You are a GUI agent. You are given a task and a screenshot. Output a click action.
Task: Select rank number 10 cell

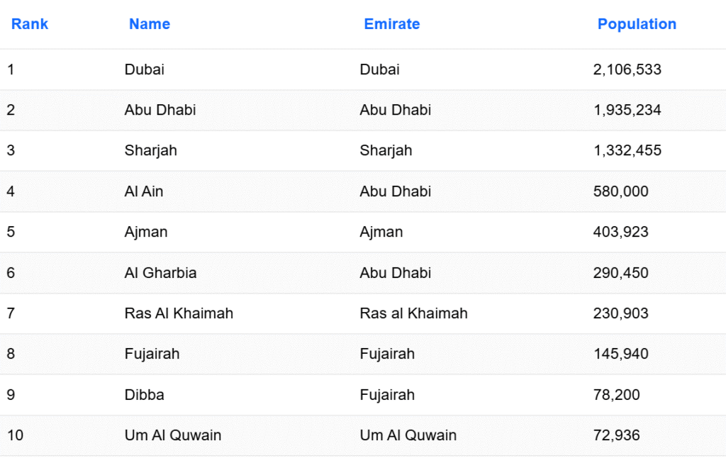16,435
